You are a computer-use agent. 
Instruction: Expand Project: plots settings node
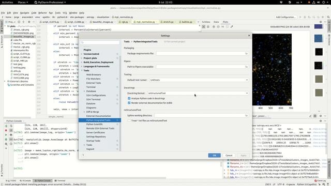[x=82, y=58]
